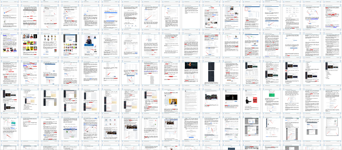Viewport: 342px width, 150px height.
Task: Open page with two rows of four small portraits
Action: (x=50, y=45)
